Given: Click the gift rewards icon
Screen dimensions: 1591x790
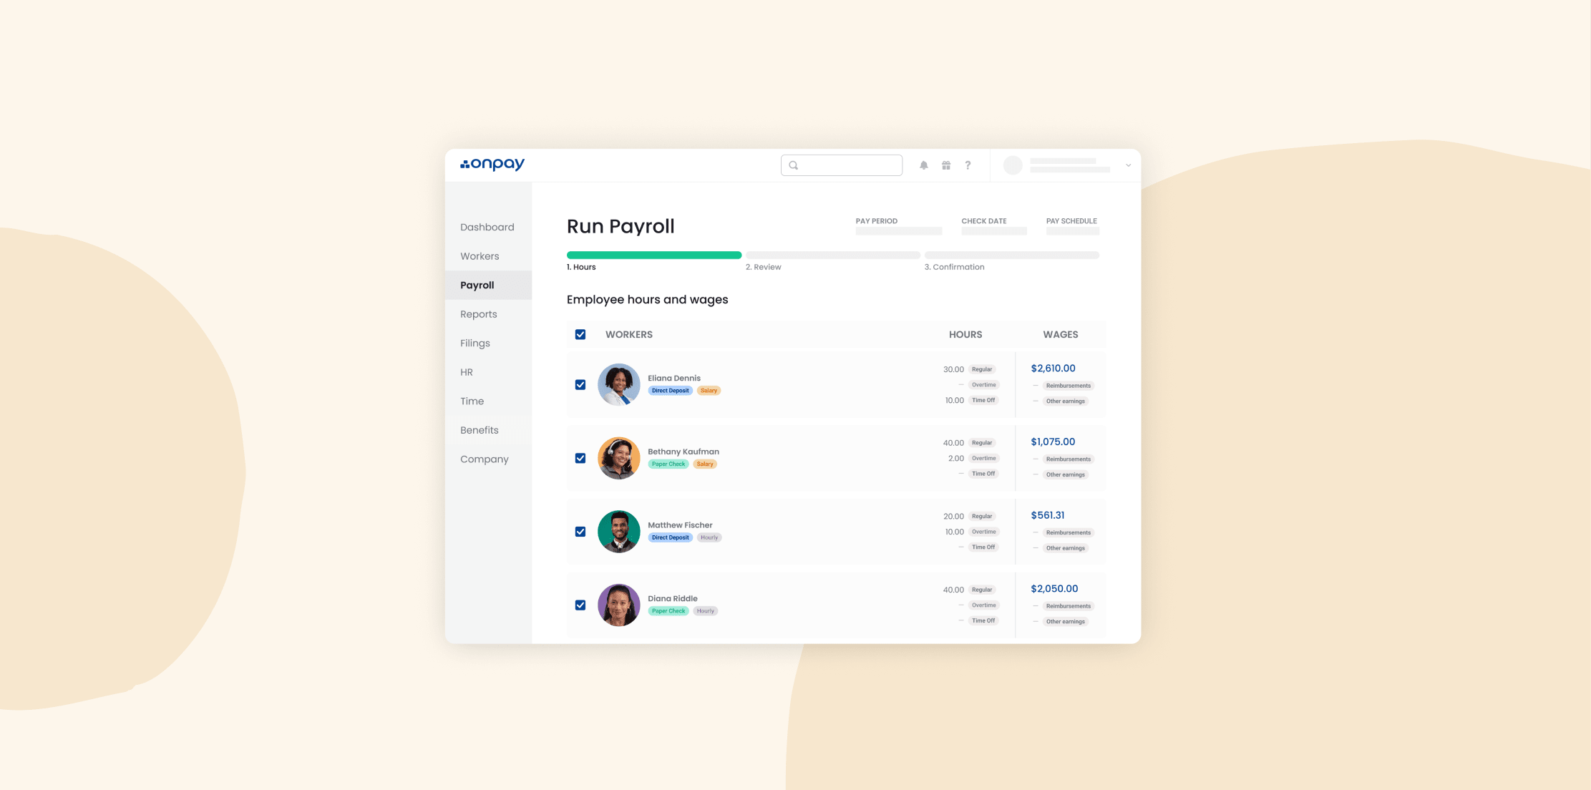Looking at the screenshot, I should [946, 165].
